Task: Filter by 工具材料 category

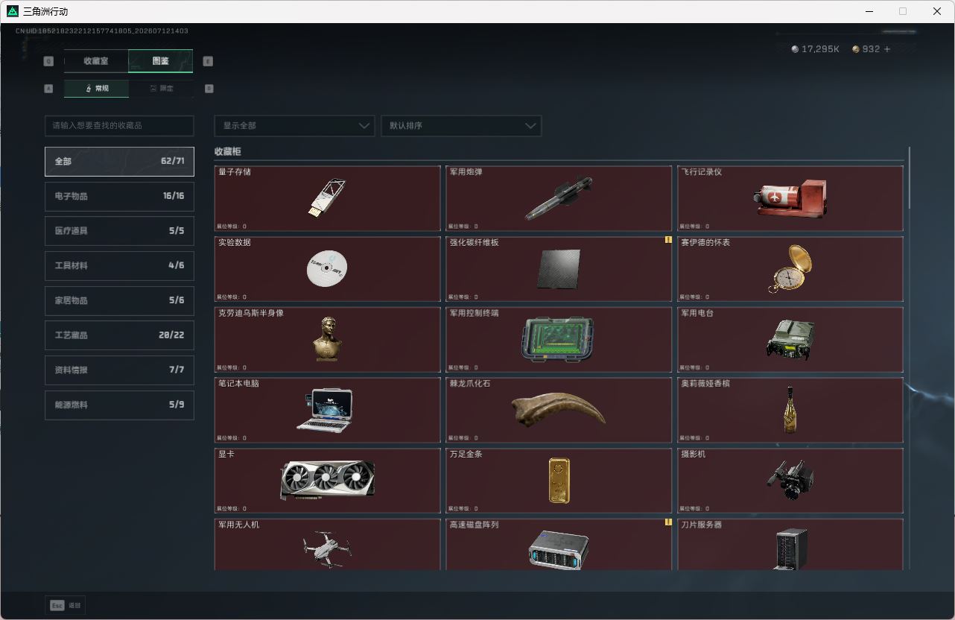Action: [119, 265]
